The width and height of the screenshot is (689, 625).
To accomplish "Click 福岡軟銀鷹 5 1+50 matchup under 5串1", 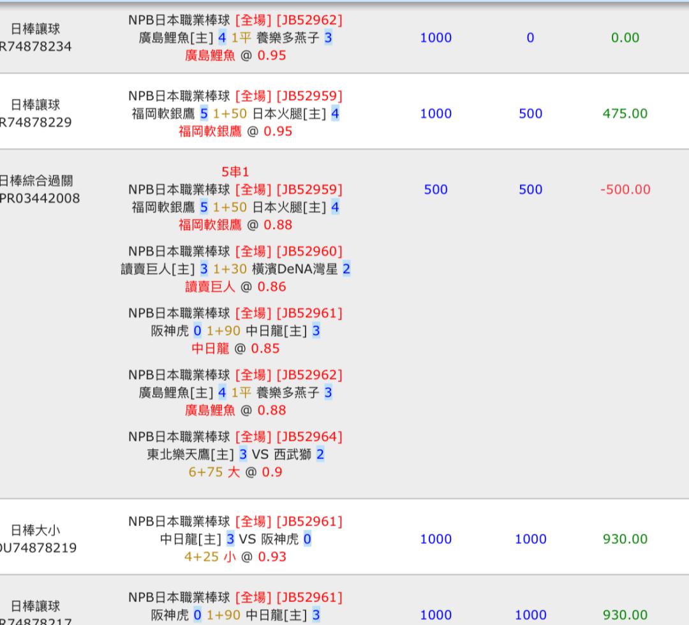I will [235, 207].
